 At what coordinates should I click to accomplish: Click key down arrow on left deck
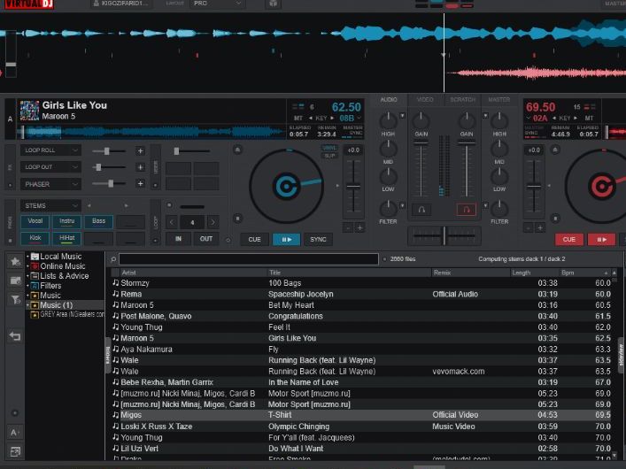(x=311, y=119)
